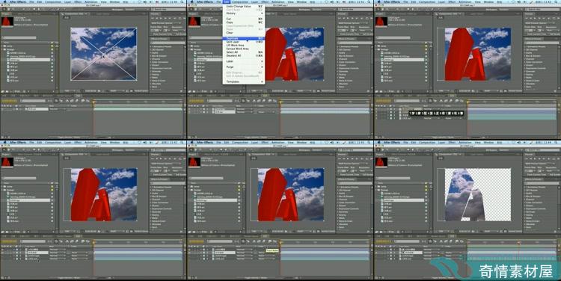This screenshot has width=561, height=281.
Task: Click the Project search field in the crossed-placeholder window
Action: click(x=19, y=37)
